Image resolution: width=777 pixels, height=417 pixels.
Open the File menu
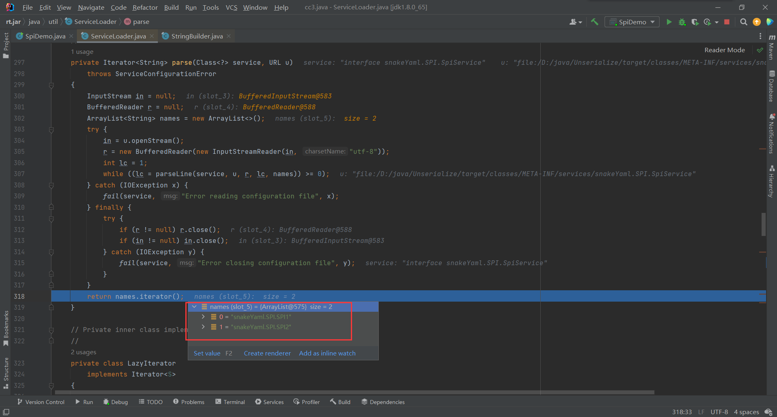(x=28, y=7)
